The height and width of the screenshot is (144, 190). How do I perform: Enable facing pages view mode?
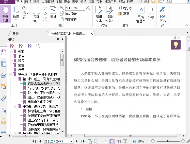pyautogui.click(x=119, y=141)
